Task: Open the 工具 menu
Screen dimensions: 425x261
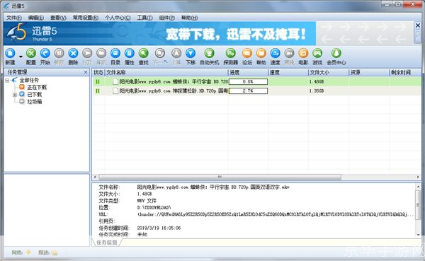Action: 144,18
